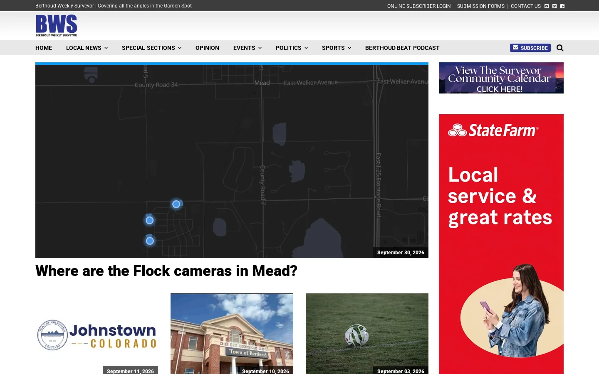Expand the Special Sections dropdown
The height and width of the screenshot is (374, 599).
[x=152, y=48]
